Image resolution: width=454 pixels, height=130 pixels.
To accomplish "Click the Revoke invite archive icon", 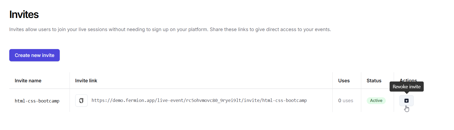I will point(406,101).
